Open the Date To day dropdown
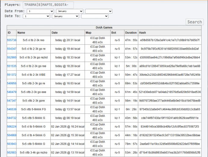Screen dimensions: 208x157 click(x=36, y=16)
